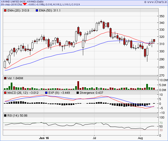Viewport: 168px width, 141px height.
Task: Click the black RSI (14) legend swatch
Action: [x=5, y=115]
